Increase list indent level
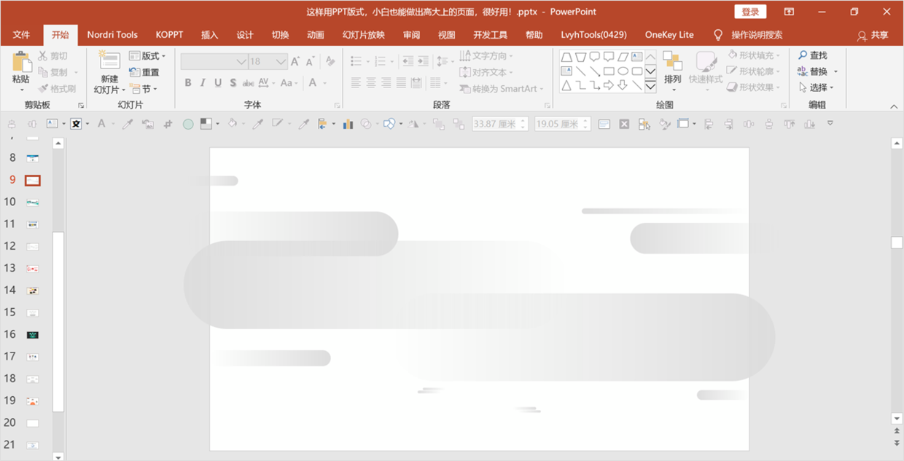 423,62
